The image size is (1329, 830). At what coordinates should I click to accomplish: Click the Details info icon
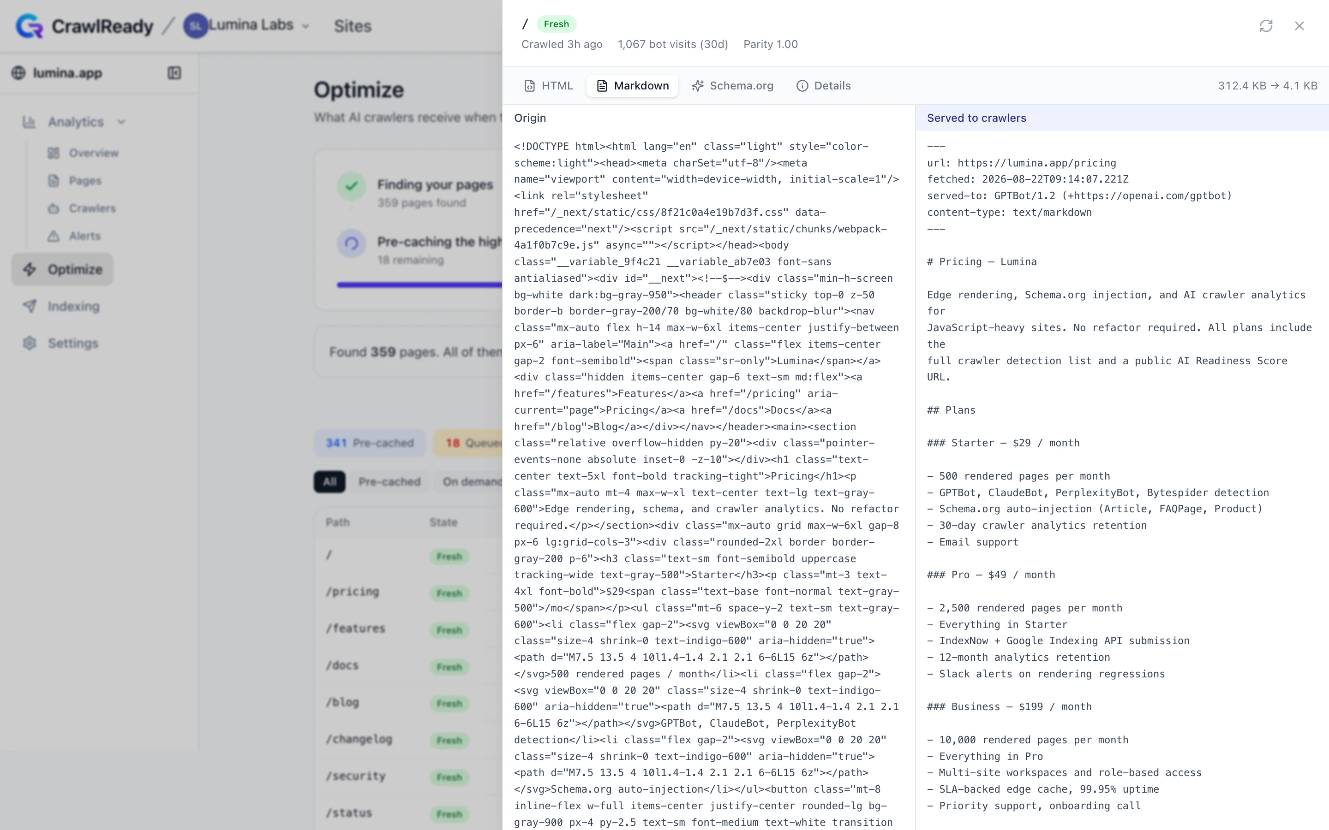coord(802,86)
